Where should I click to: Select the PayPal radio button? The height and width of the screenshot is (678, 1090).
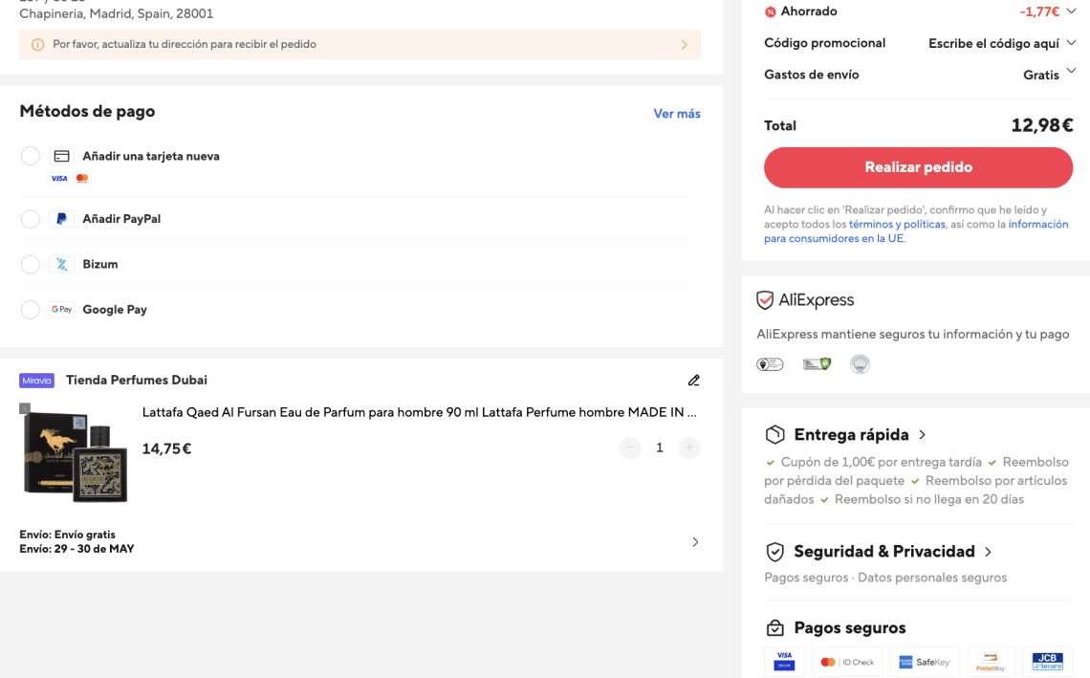pyautogui.click(x=30, y=219)
